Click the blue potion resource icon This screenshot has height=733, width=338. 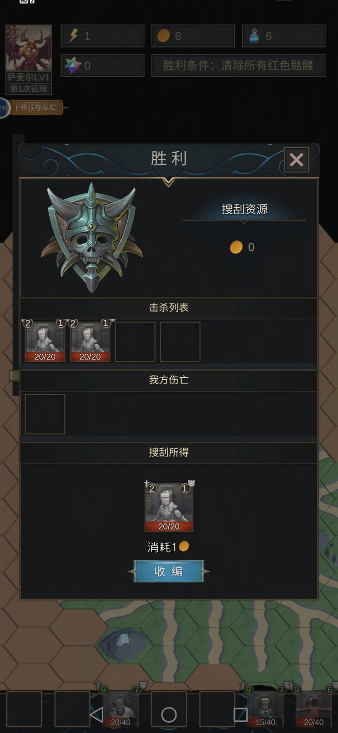tap(254, 36)
